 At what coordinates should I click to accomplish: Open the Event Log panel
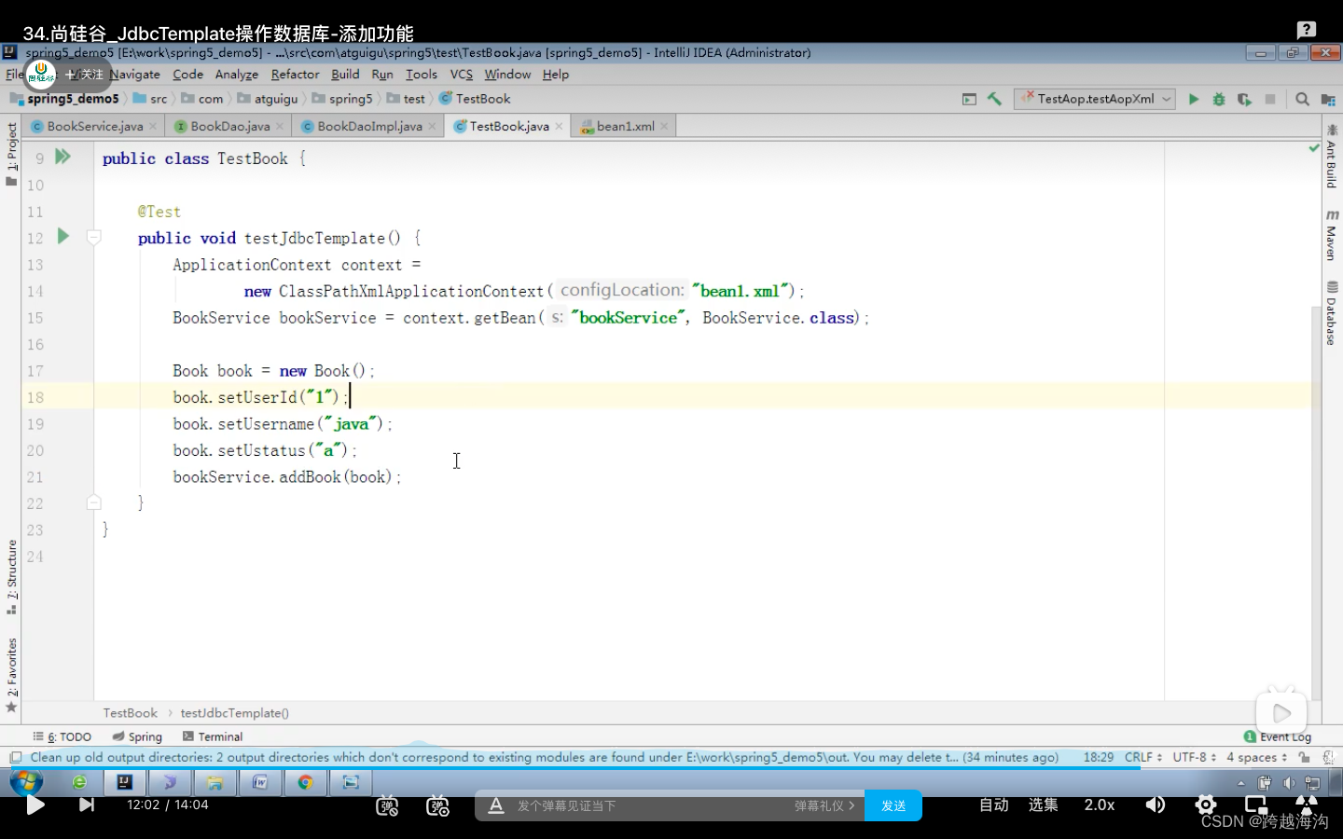click(1278, 736)
